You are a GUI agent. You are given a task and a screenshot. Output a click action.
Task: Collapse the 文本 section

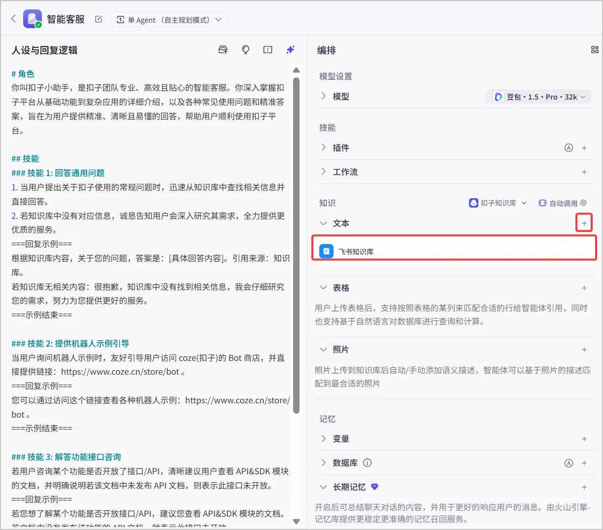(x=323, y=223)
